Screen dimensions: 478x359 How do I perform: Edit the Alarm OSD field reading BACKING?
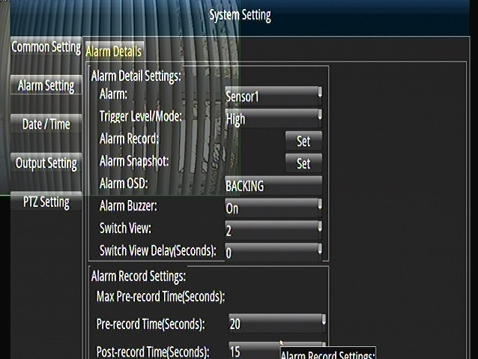(273, 185)
